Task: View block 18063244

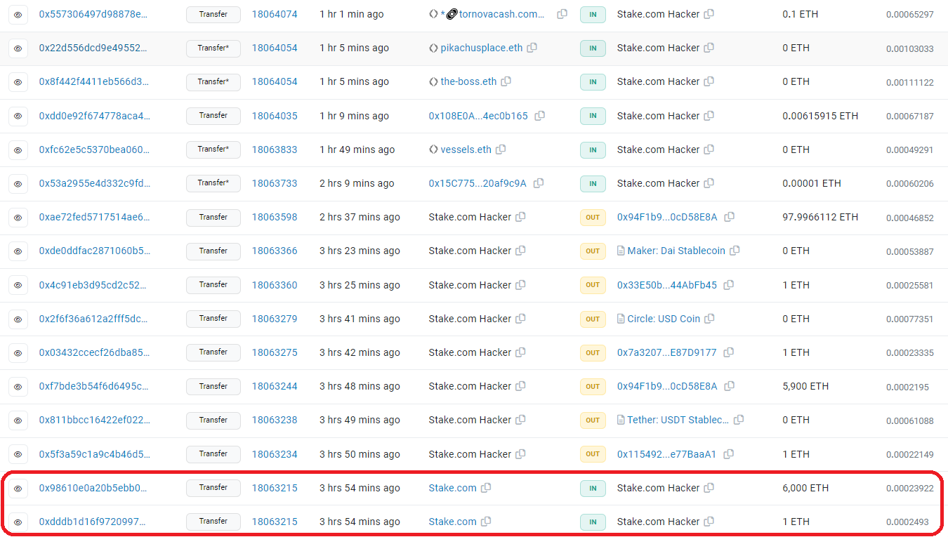Action: (x=275, y=386)
